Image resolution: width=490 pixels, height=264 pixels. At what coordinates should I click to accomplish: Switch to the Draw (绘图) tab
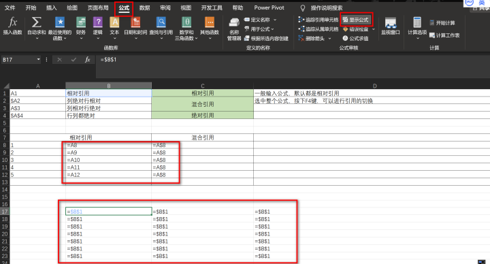coord(72,7)
